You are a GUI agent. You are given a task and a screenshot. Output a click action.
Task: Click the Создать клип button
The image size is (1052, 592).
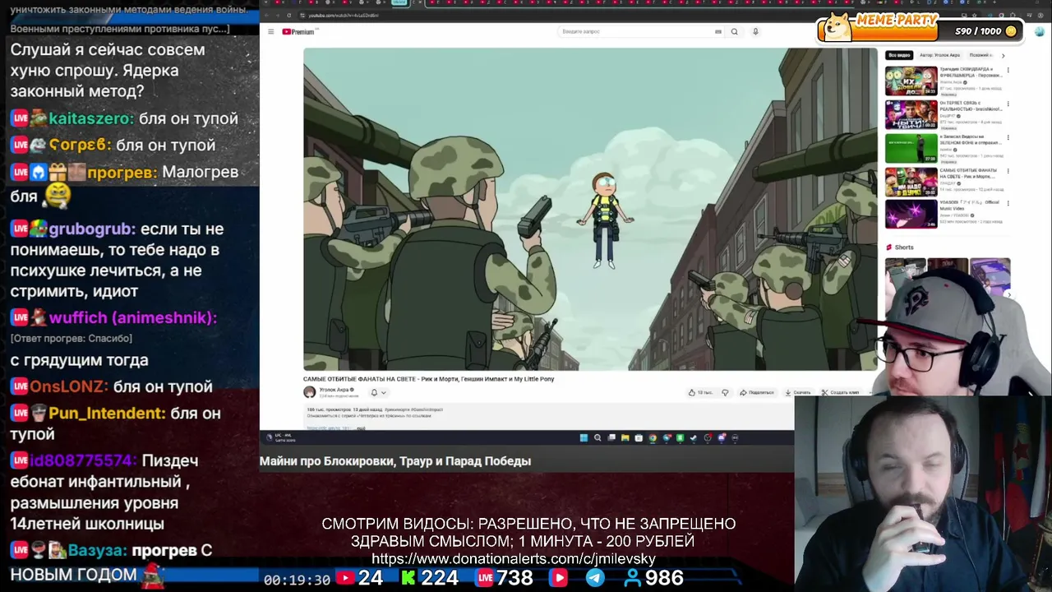click(840, 393)
